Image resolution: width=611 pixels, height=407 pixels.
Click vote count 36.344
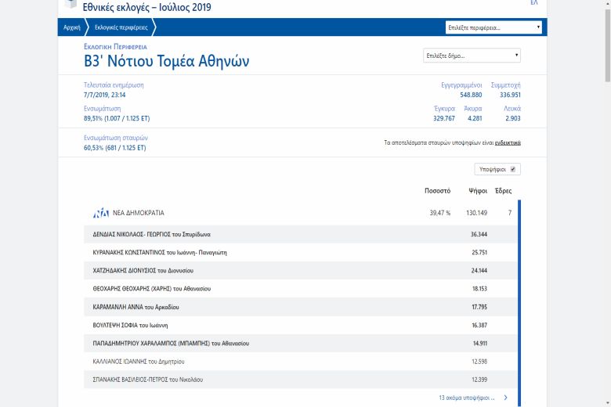point(479,234)
